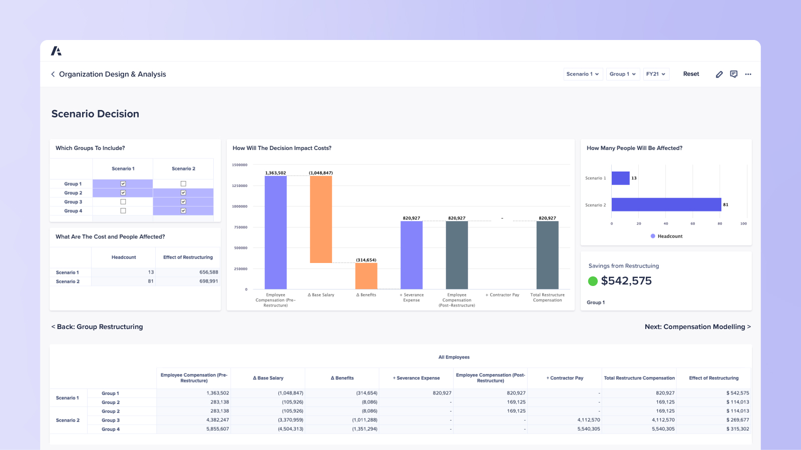Enable Group 1 for Scenario 2
The image size is (801, 450).
[183, 183]
